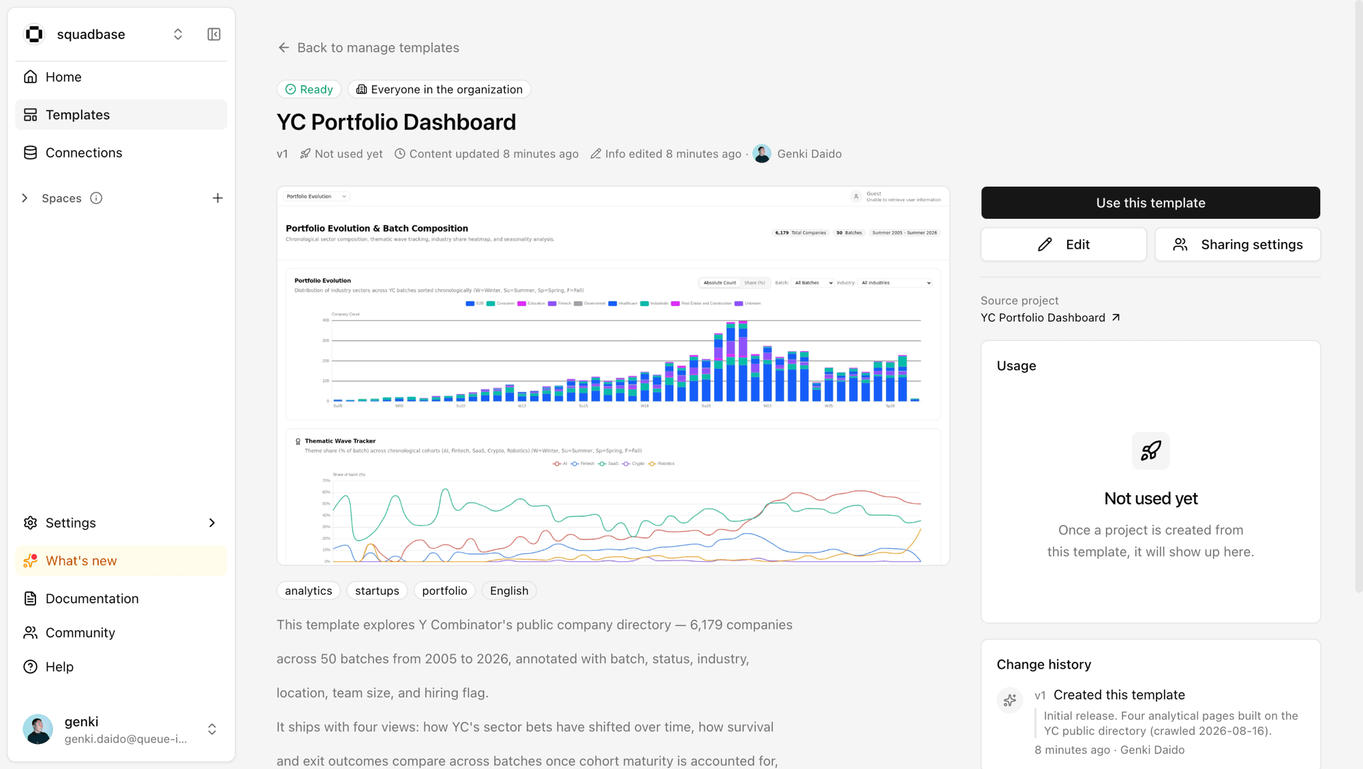1363x769 pixels.
Task: Open the squadbase workspace switcher
Action: click(178, 34)
